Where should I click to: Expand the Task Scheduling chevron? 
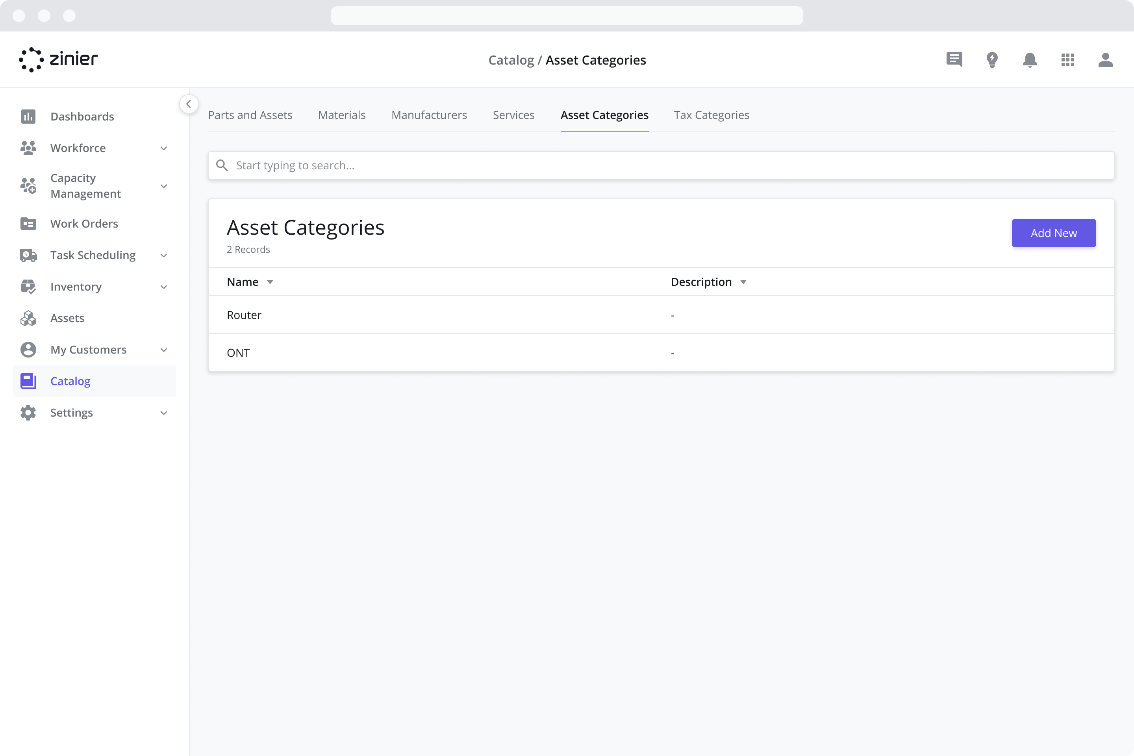coord(164,255)
